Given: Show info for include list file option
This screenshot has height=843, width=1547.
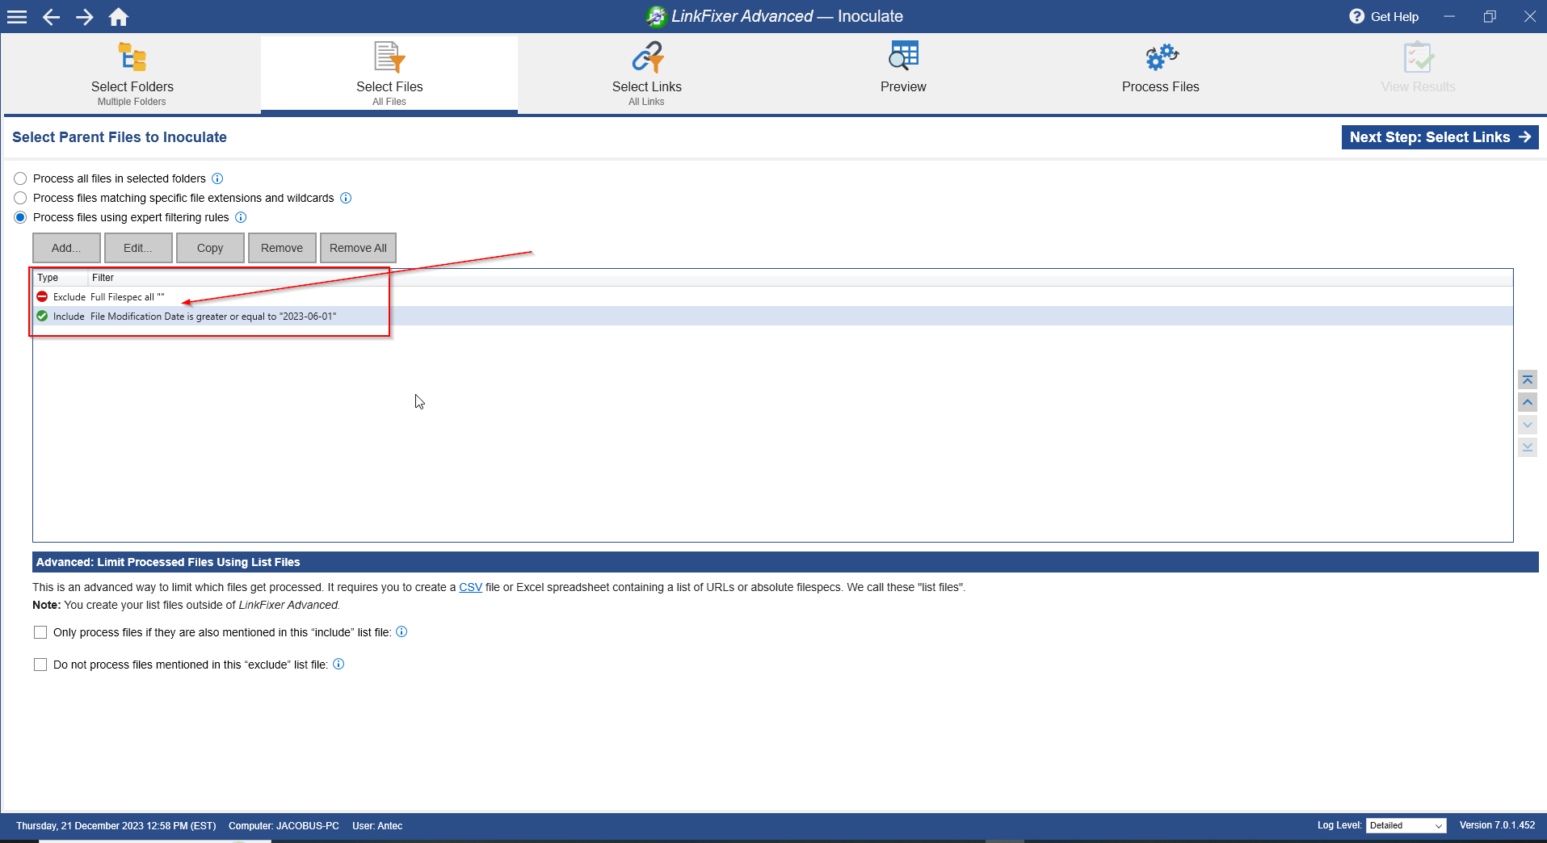Looking at the screenshot, I should [401, 632].
